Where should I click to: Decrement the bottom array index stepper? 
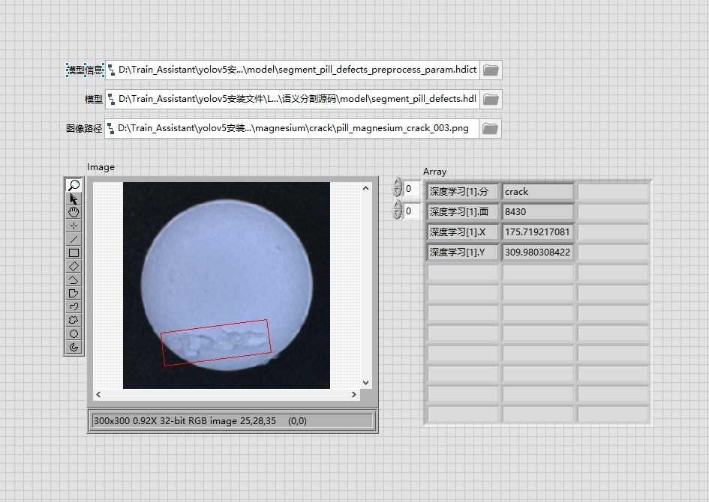397,215
